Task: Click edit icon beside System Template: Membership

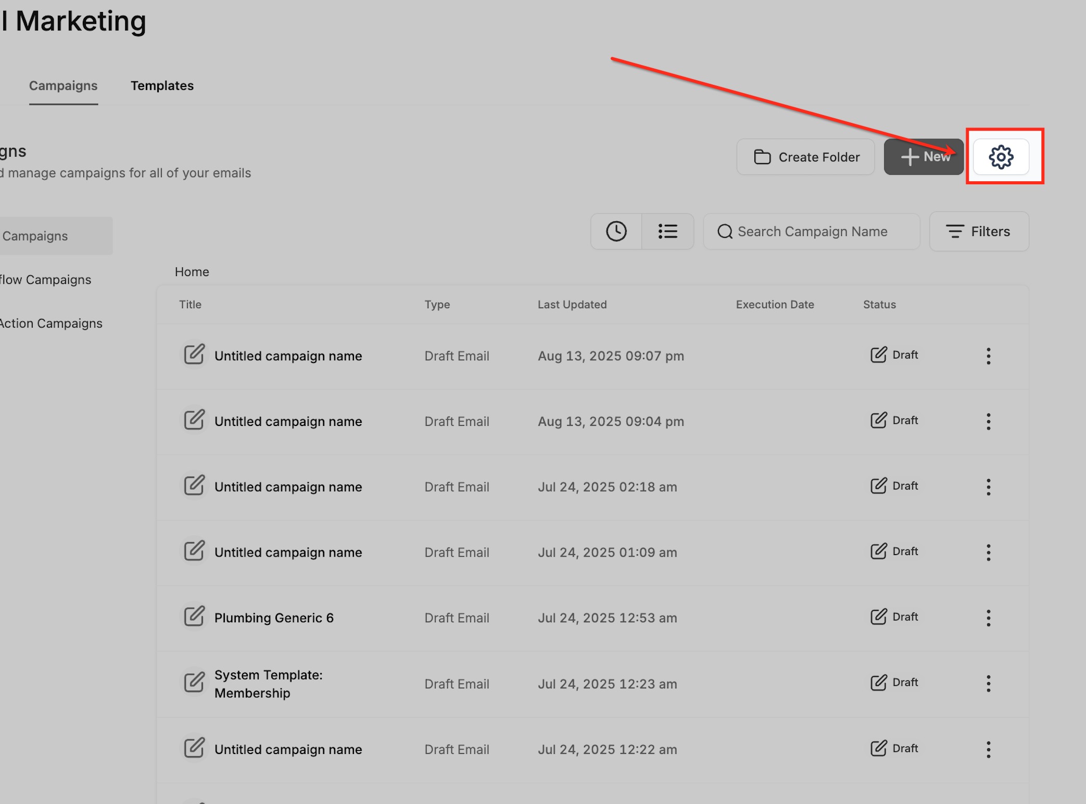Action: tap(194, 682)
